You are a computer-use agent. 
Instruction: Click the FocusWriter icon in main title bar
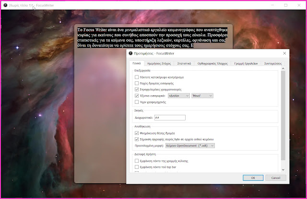click(x=5, y=5)
